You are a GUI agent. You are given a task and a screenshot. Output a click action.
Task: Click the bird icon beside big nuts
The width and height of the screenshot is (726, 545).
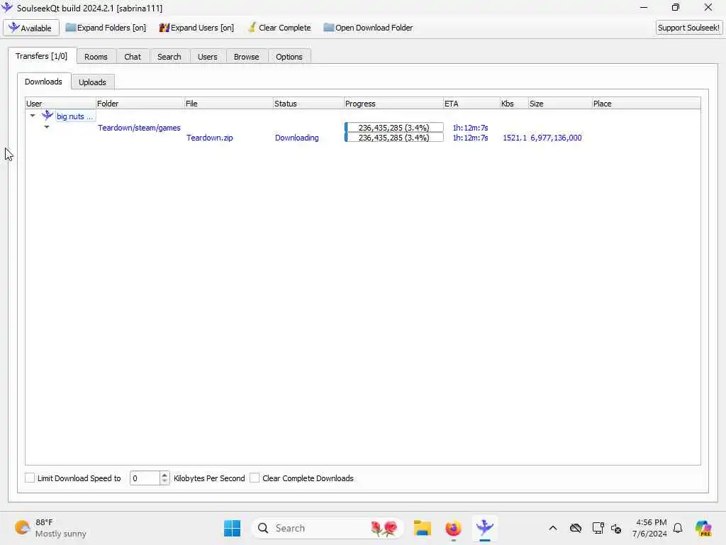pyautogui.click(x=48, y=116)
